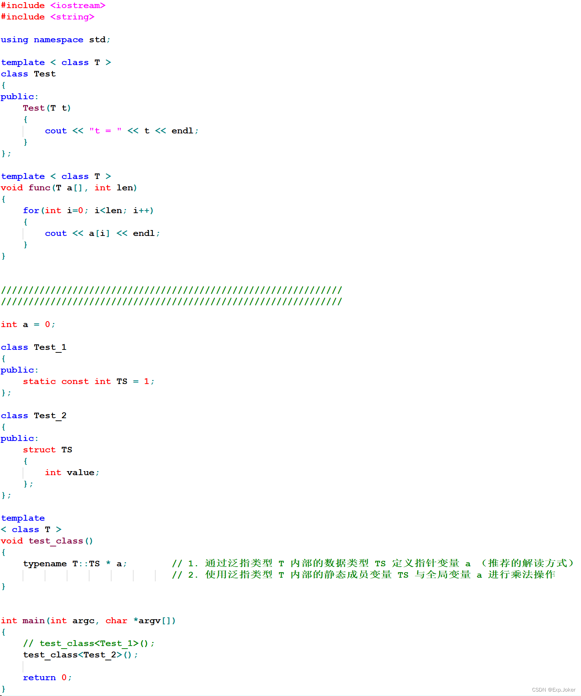Select the "t = " string literal

coord(105,131)
